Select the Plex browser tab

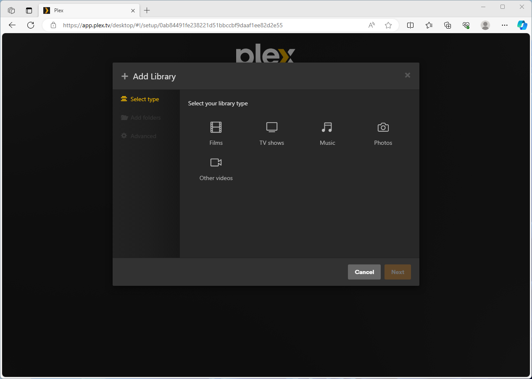pyautogui.click(x=89, y=10)
